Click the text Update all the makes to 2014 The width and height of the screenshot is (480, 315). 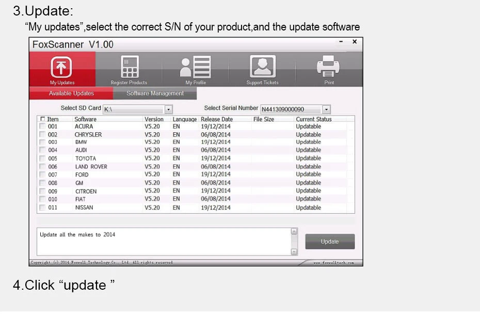point(77,234)
